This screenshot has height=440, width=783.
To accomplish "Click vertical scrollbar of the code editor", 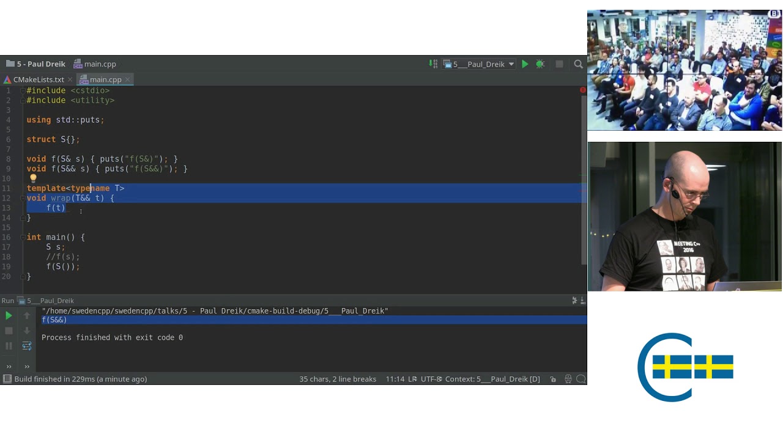I will [583, 180].
